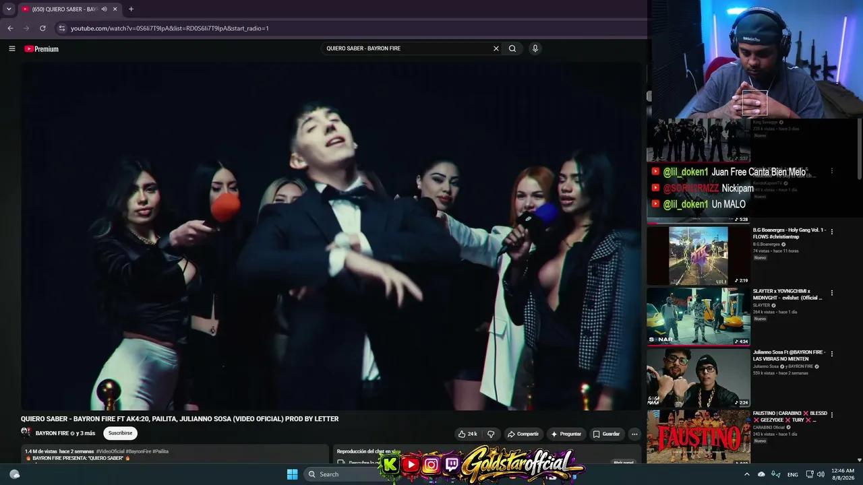This screenshot has width=863, height=485.
Task: Open options for FAUSTINO CARABIN3 video
Action: click(831, 415)
